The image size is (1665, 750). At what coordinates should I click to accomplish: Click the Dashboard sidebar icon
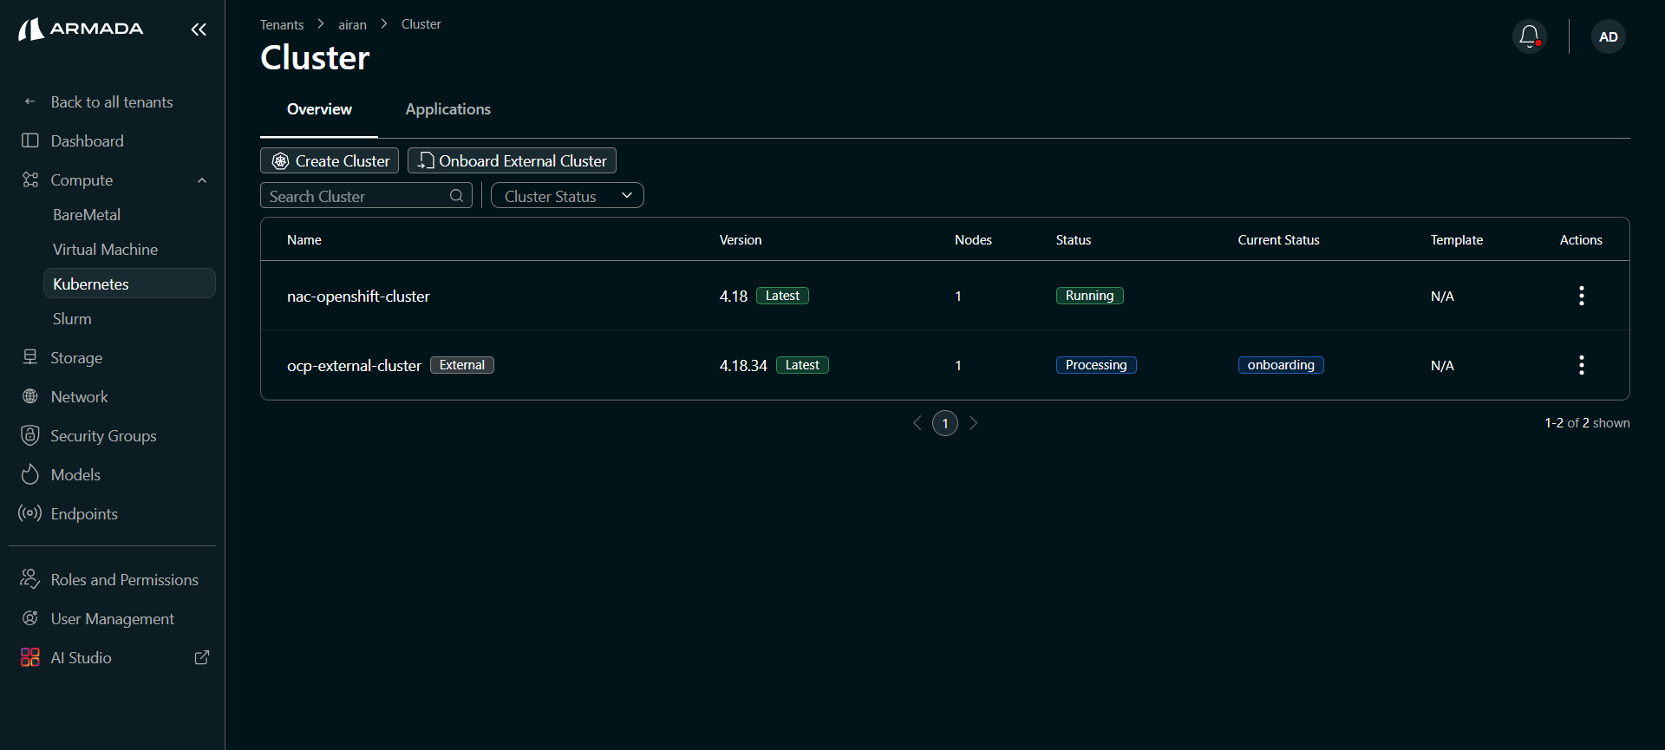click(x=30, y=140)
